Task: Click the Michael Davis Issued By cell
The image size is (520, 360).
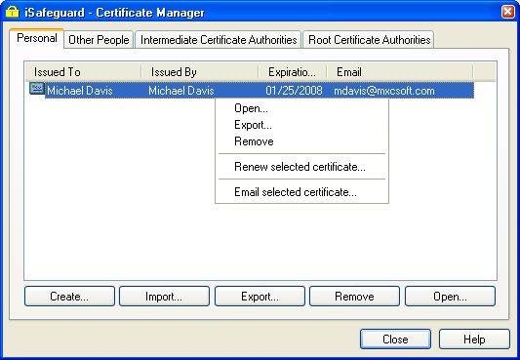Action: pos(181,91)
